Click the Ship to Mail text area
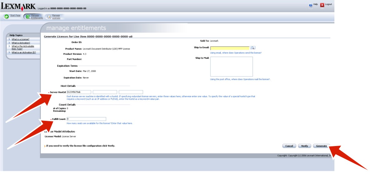 pos(231,67)
